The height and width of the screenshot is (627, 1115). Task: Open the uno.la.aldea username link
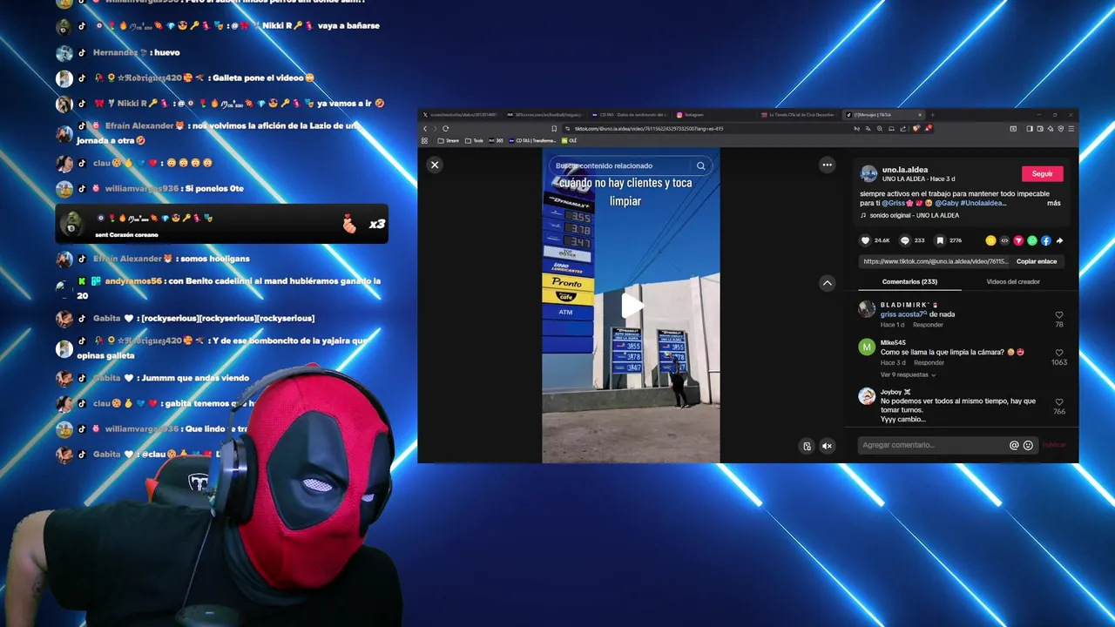click(x=905, y=170)
